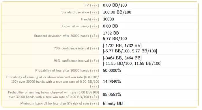Select the 14.9349% probability value

(x=112, y=81)
